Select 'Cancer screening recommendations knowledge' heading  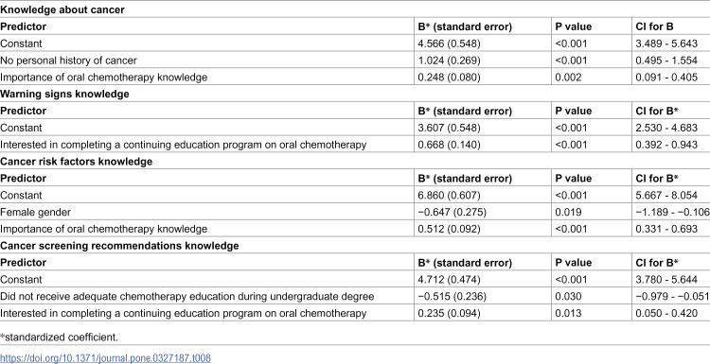pos(119,246)
